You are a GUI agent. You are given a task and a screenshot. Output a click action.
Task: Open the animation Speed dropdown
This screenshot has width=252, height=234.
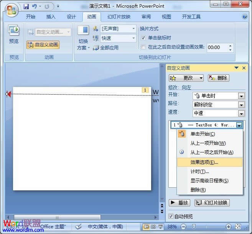241,114
